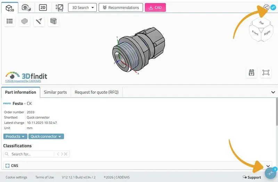Switch to the 2D drawing view
This screenshot has height=182, width=278.
click(43, 8)
